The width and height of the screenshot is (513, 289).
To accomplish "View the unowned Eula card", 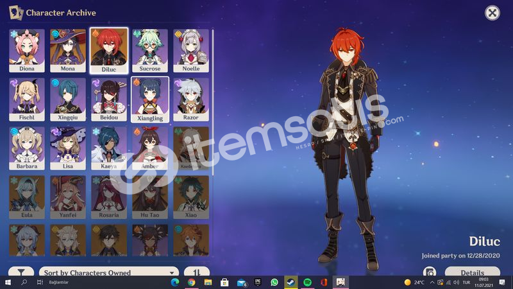I will (x=27, y=197).
